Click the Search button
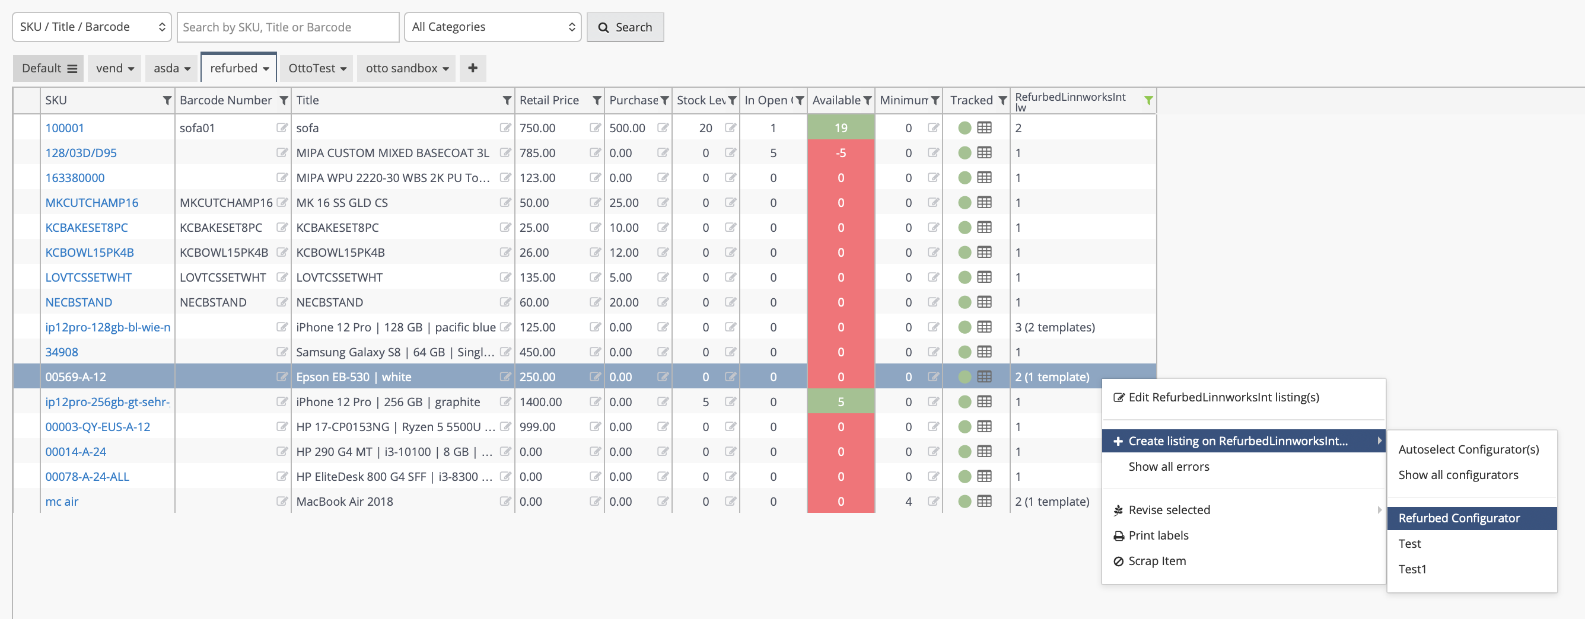Viewport: 1585px width, 619px height. pos(625,27)
